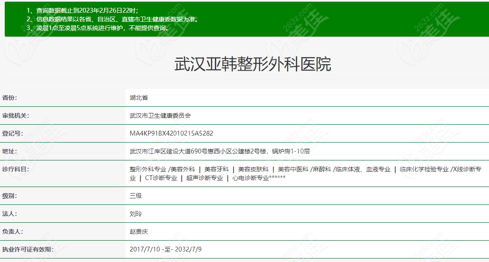Click the CT诊断专业 entry
Screen dimensions: 489x262
tap(161, 178)
